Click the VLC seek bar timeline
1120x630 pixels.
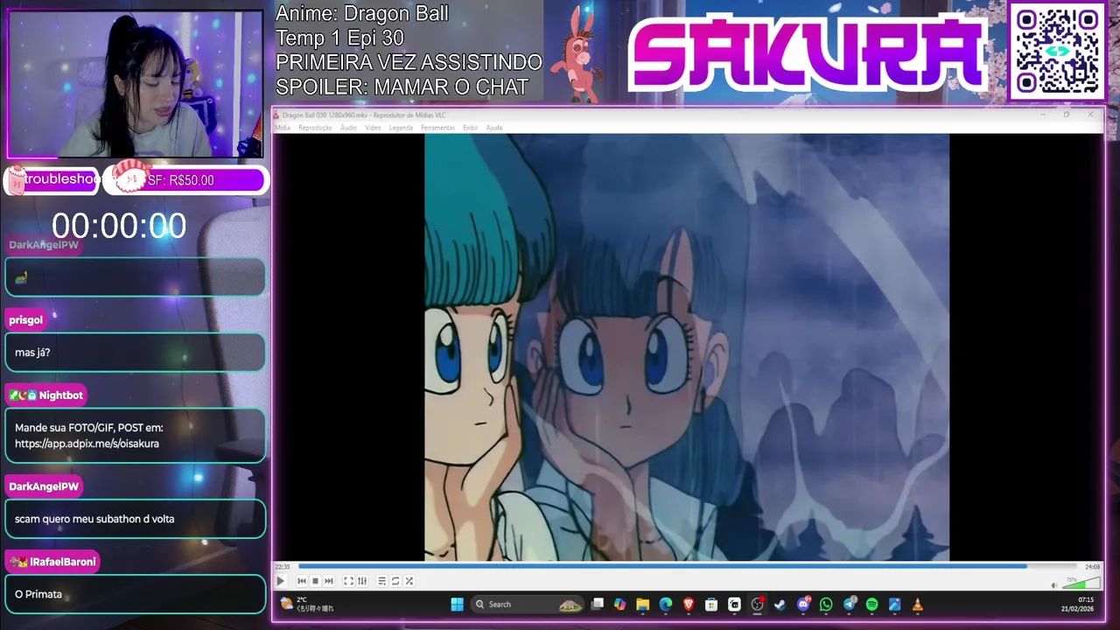tap(689, 566)
